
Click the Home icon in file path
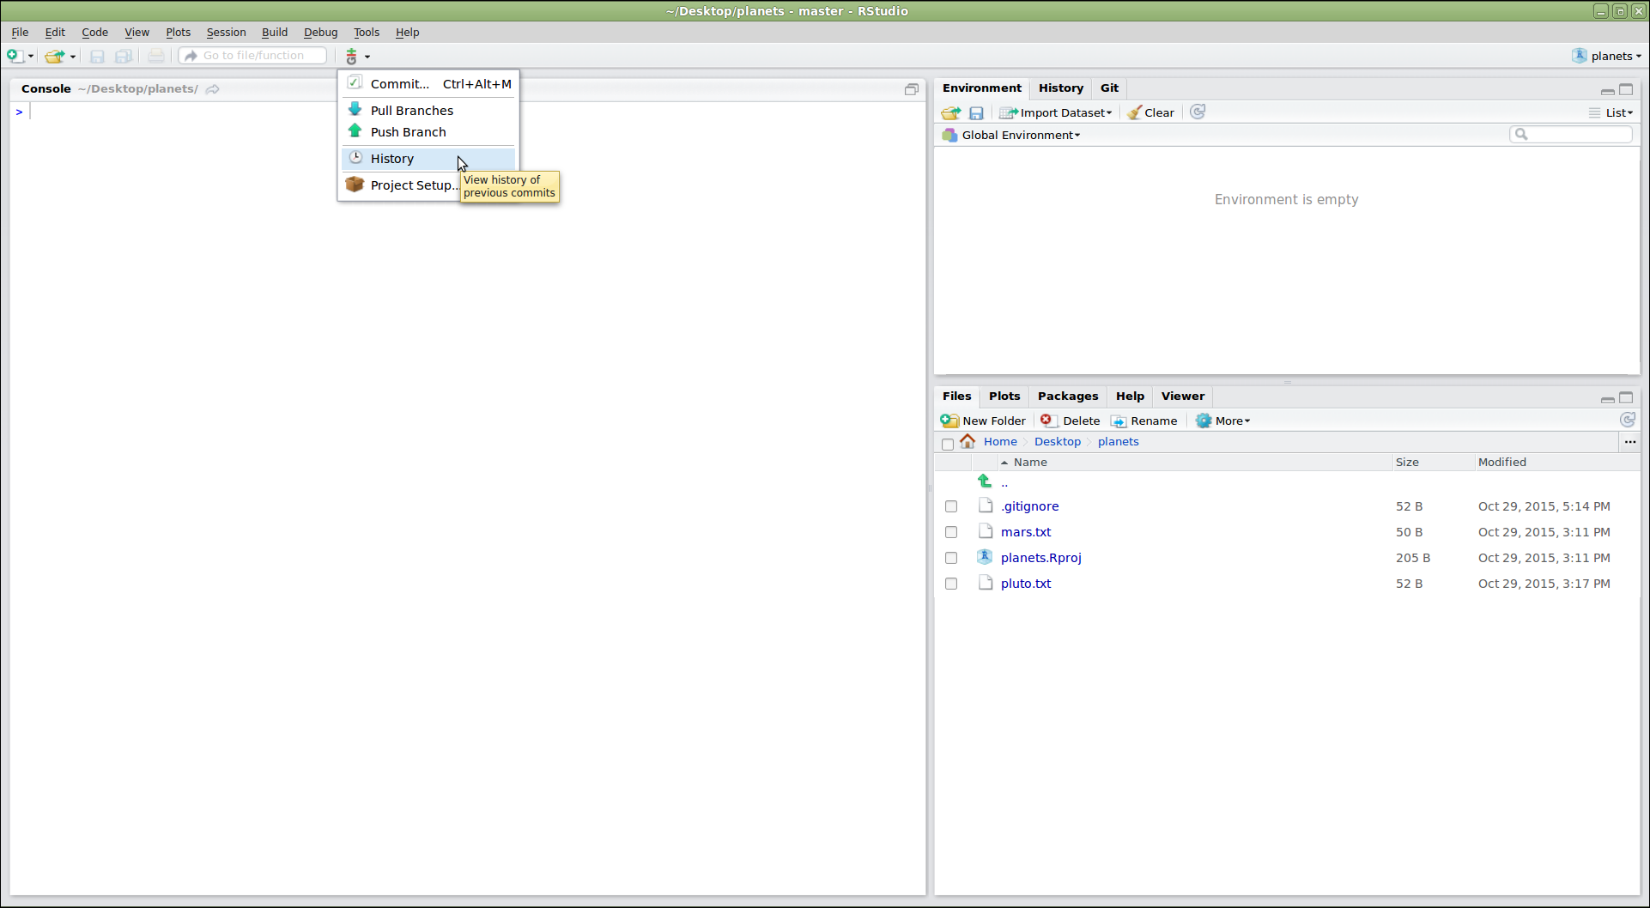pos(968,441)
